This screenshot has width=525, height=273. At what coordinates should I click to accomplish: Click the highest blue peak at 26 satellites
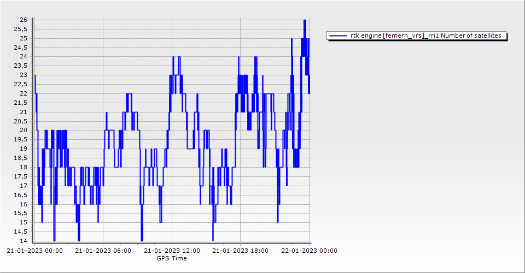click(x=305, y=21)
